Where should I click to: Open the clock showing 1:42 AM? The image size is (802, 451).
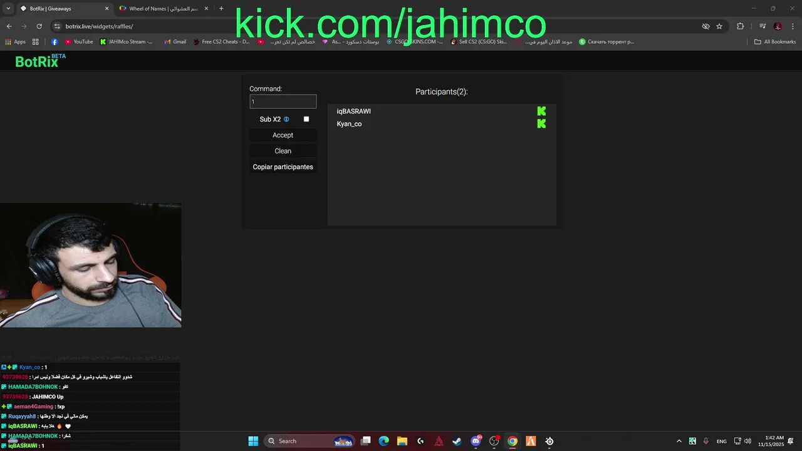click(x=771, y=441)
